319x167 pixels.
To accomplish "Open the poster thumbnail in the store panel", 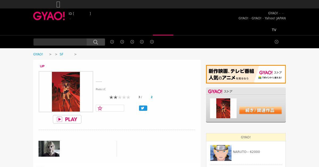I will 223,108.
